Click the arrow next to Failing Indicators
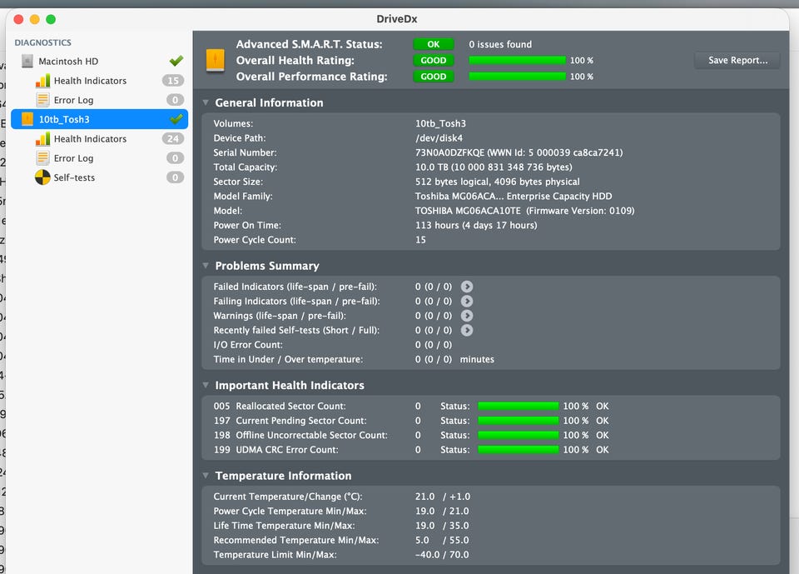Image resolution: width=799 pixels, height=574 pixels. (467, 301)
